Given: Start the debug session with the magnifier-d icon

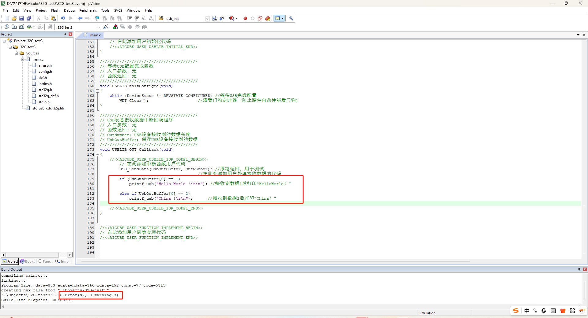Looking at the screenshot, I should [x=232, y=18].
